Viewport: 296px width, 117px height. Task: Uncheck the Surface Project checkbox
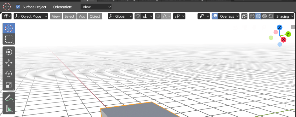coord(18,7)
